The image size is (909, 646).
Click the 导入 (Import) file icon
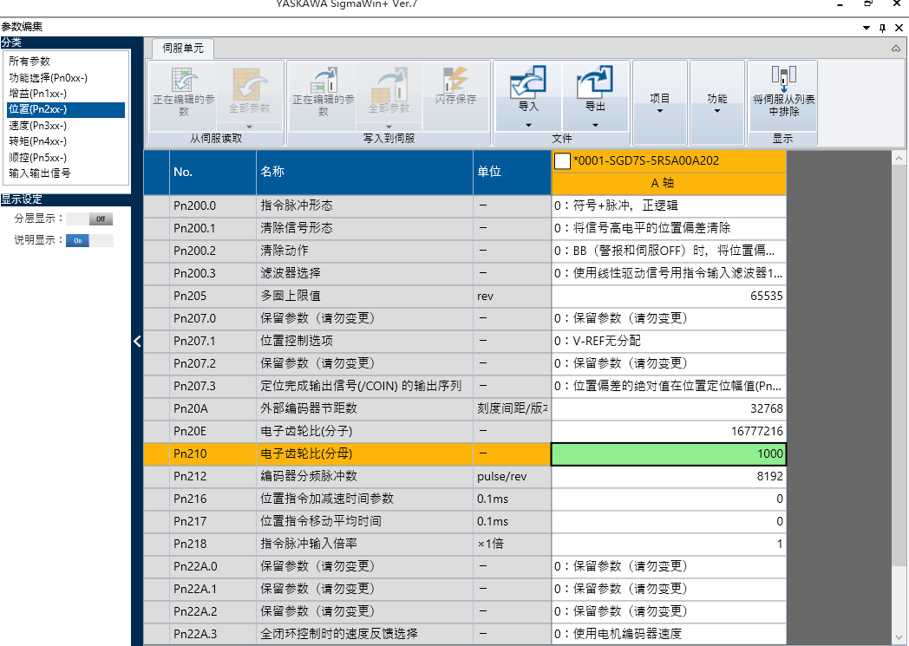[x=527, y=85]
